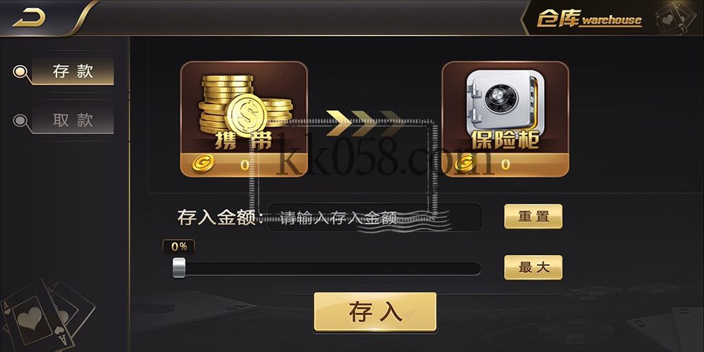Click the golden back arrow icon

click(x=29, y=19)
